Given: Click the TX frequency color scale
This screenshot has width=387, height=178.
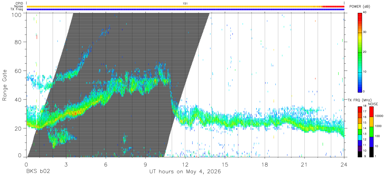Looking at the screenshot, I should tap(360, 132).
